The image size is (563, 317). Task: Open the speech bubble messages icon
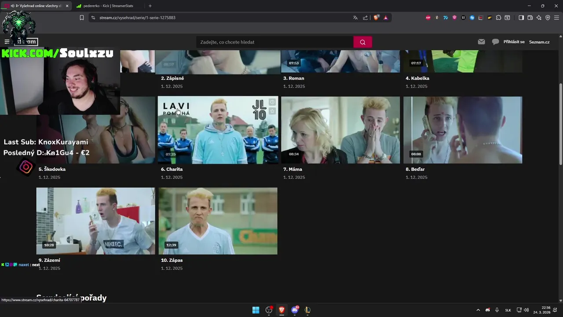[x=496, y=42]
